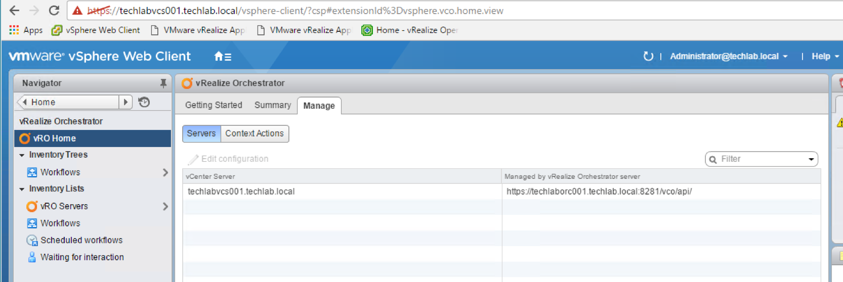Image resolution: width=843 pixels, height=282 pixels.
Task: Select vRO Home in Navigator
Action: click(x=93, y=138)
